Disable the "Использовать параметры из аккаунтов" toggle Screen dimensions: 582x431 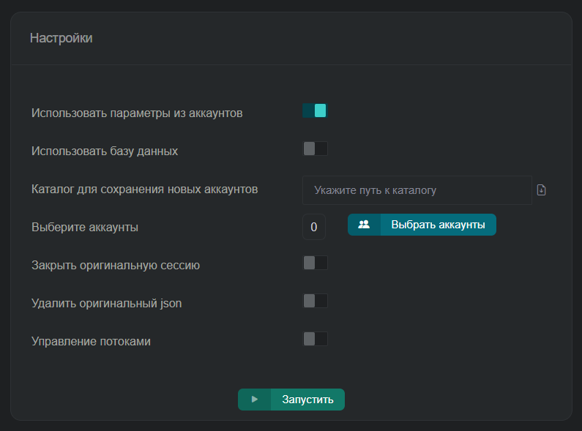click(x=314, y=110)
